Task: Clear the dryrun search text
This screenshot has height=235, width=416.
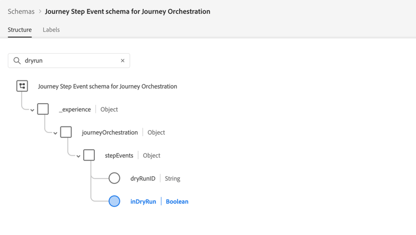Action: pos(123,60)
